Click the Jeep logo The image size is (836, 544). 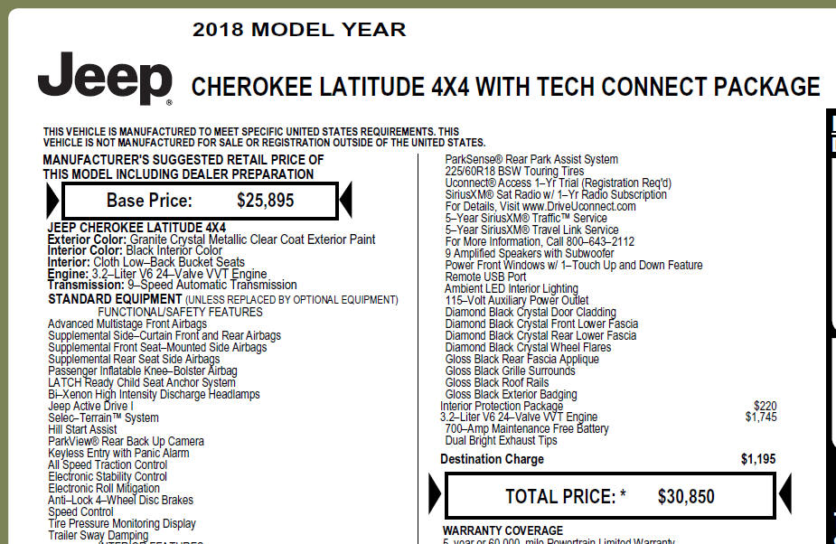pos(105,79)
